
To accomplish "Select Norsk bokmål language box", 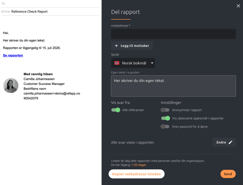I will coord(133,63).
